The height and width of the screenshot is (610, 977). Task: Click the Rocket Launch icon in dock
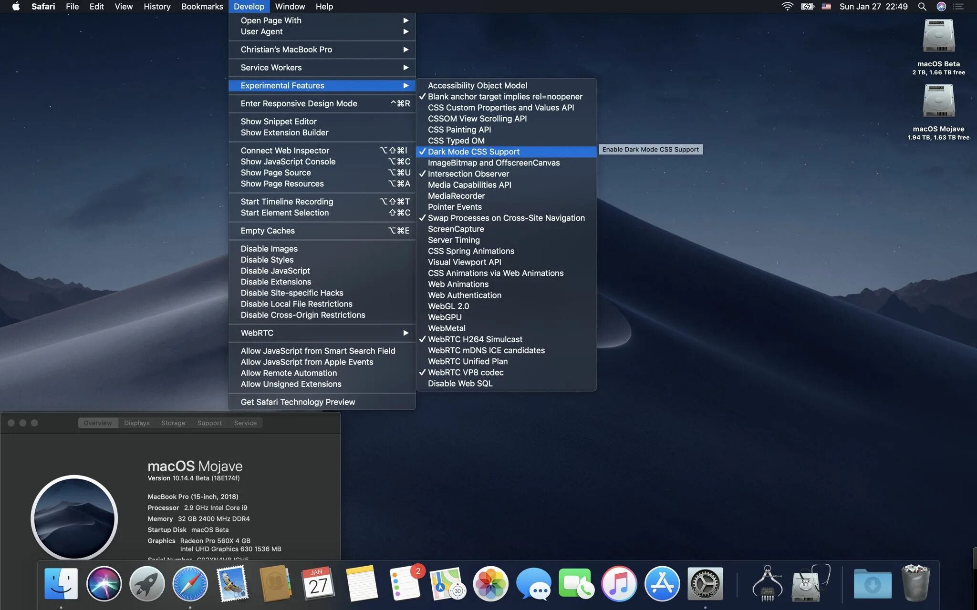(146, 582)
